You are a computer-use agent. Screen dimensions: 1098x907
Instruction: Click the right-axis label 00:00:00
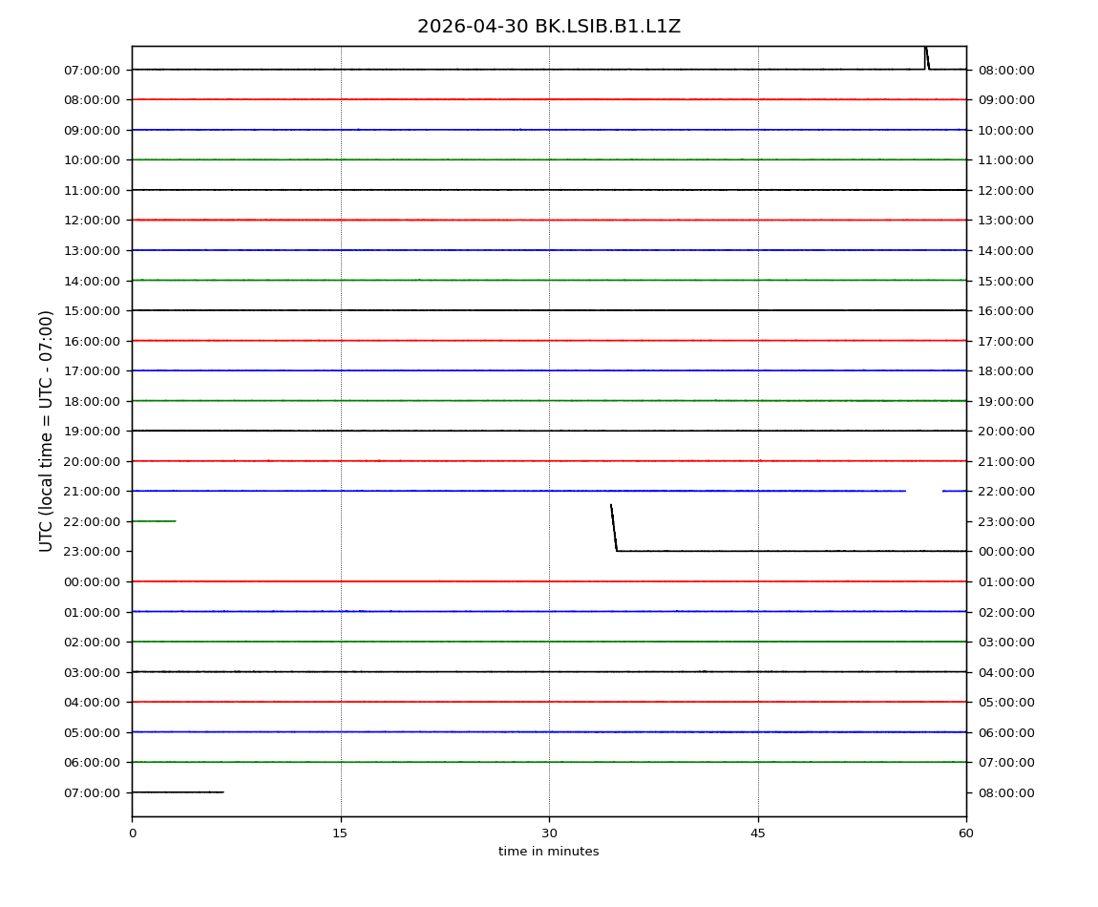coord(1006,552)
